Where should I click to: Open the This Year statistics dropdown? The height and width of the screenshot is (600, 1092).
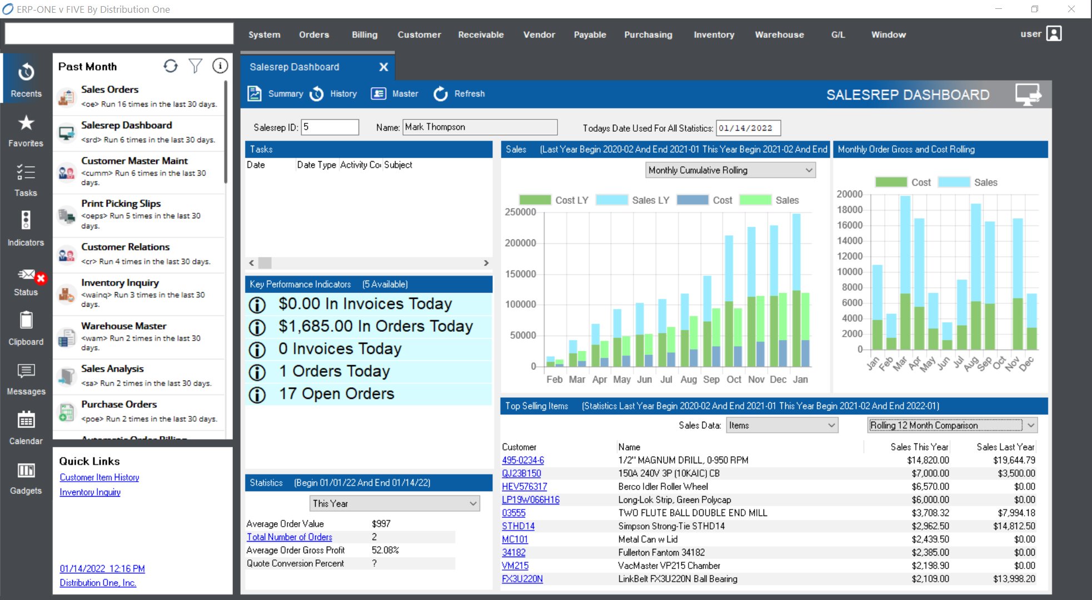coord(473,504)
